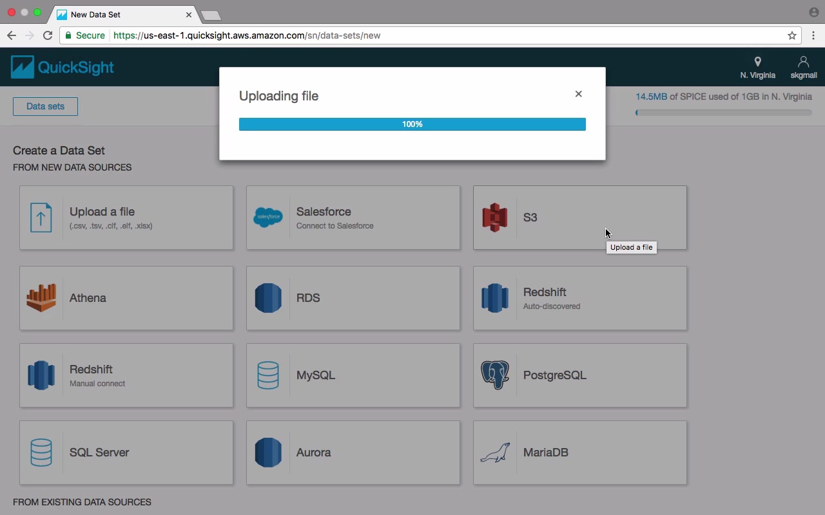Click the Connect to Salesforce subtitle

point(335,226)
